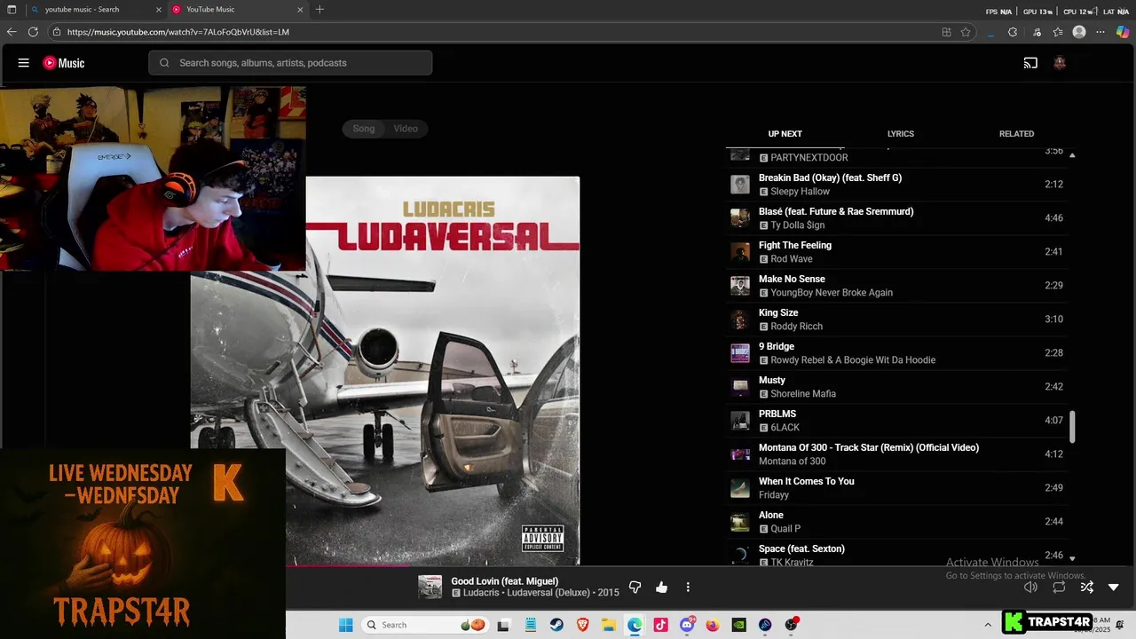Viewport: 1136px width, 639px height.
Task: Collapse the player page with down arrow
Action: [1114, 588]
